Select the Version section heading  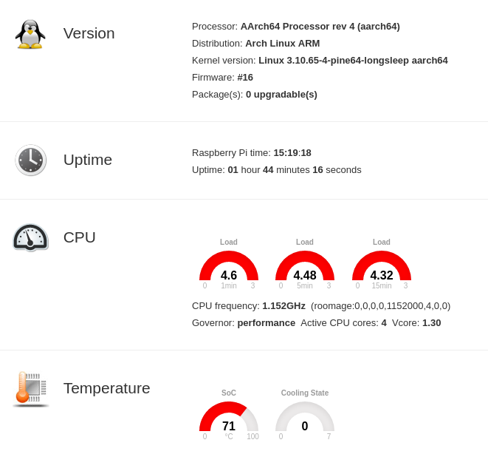click(x=89, y=33)
